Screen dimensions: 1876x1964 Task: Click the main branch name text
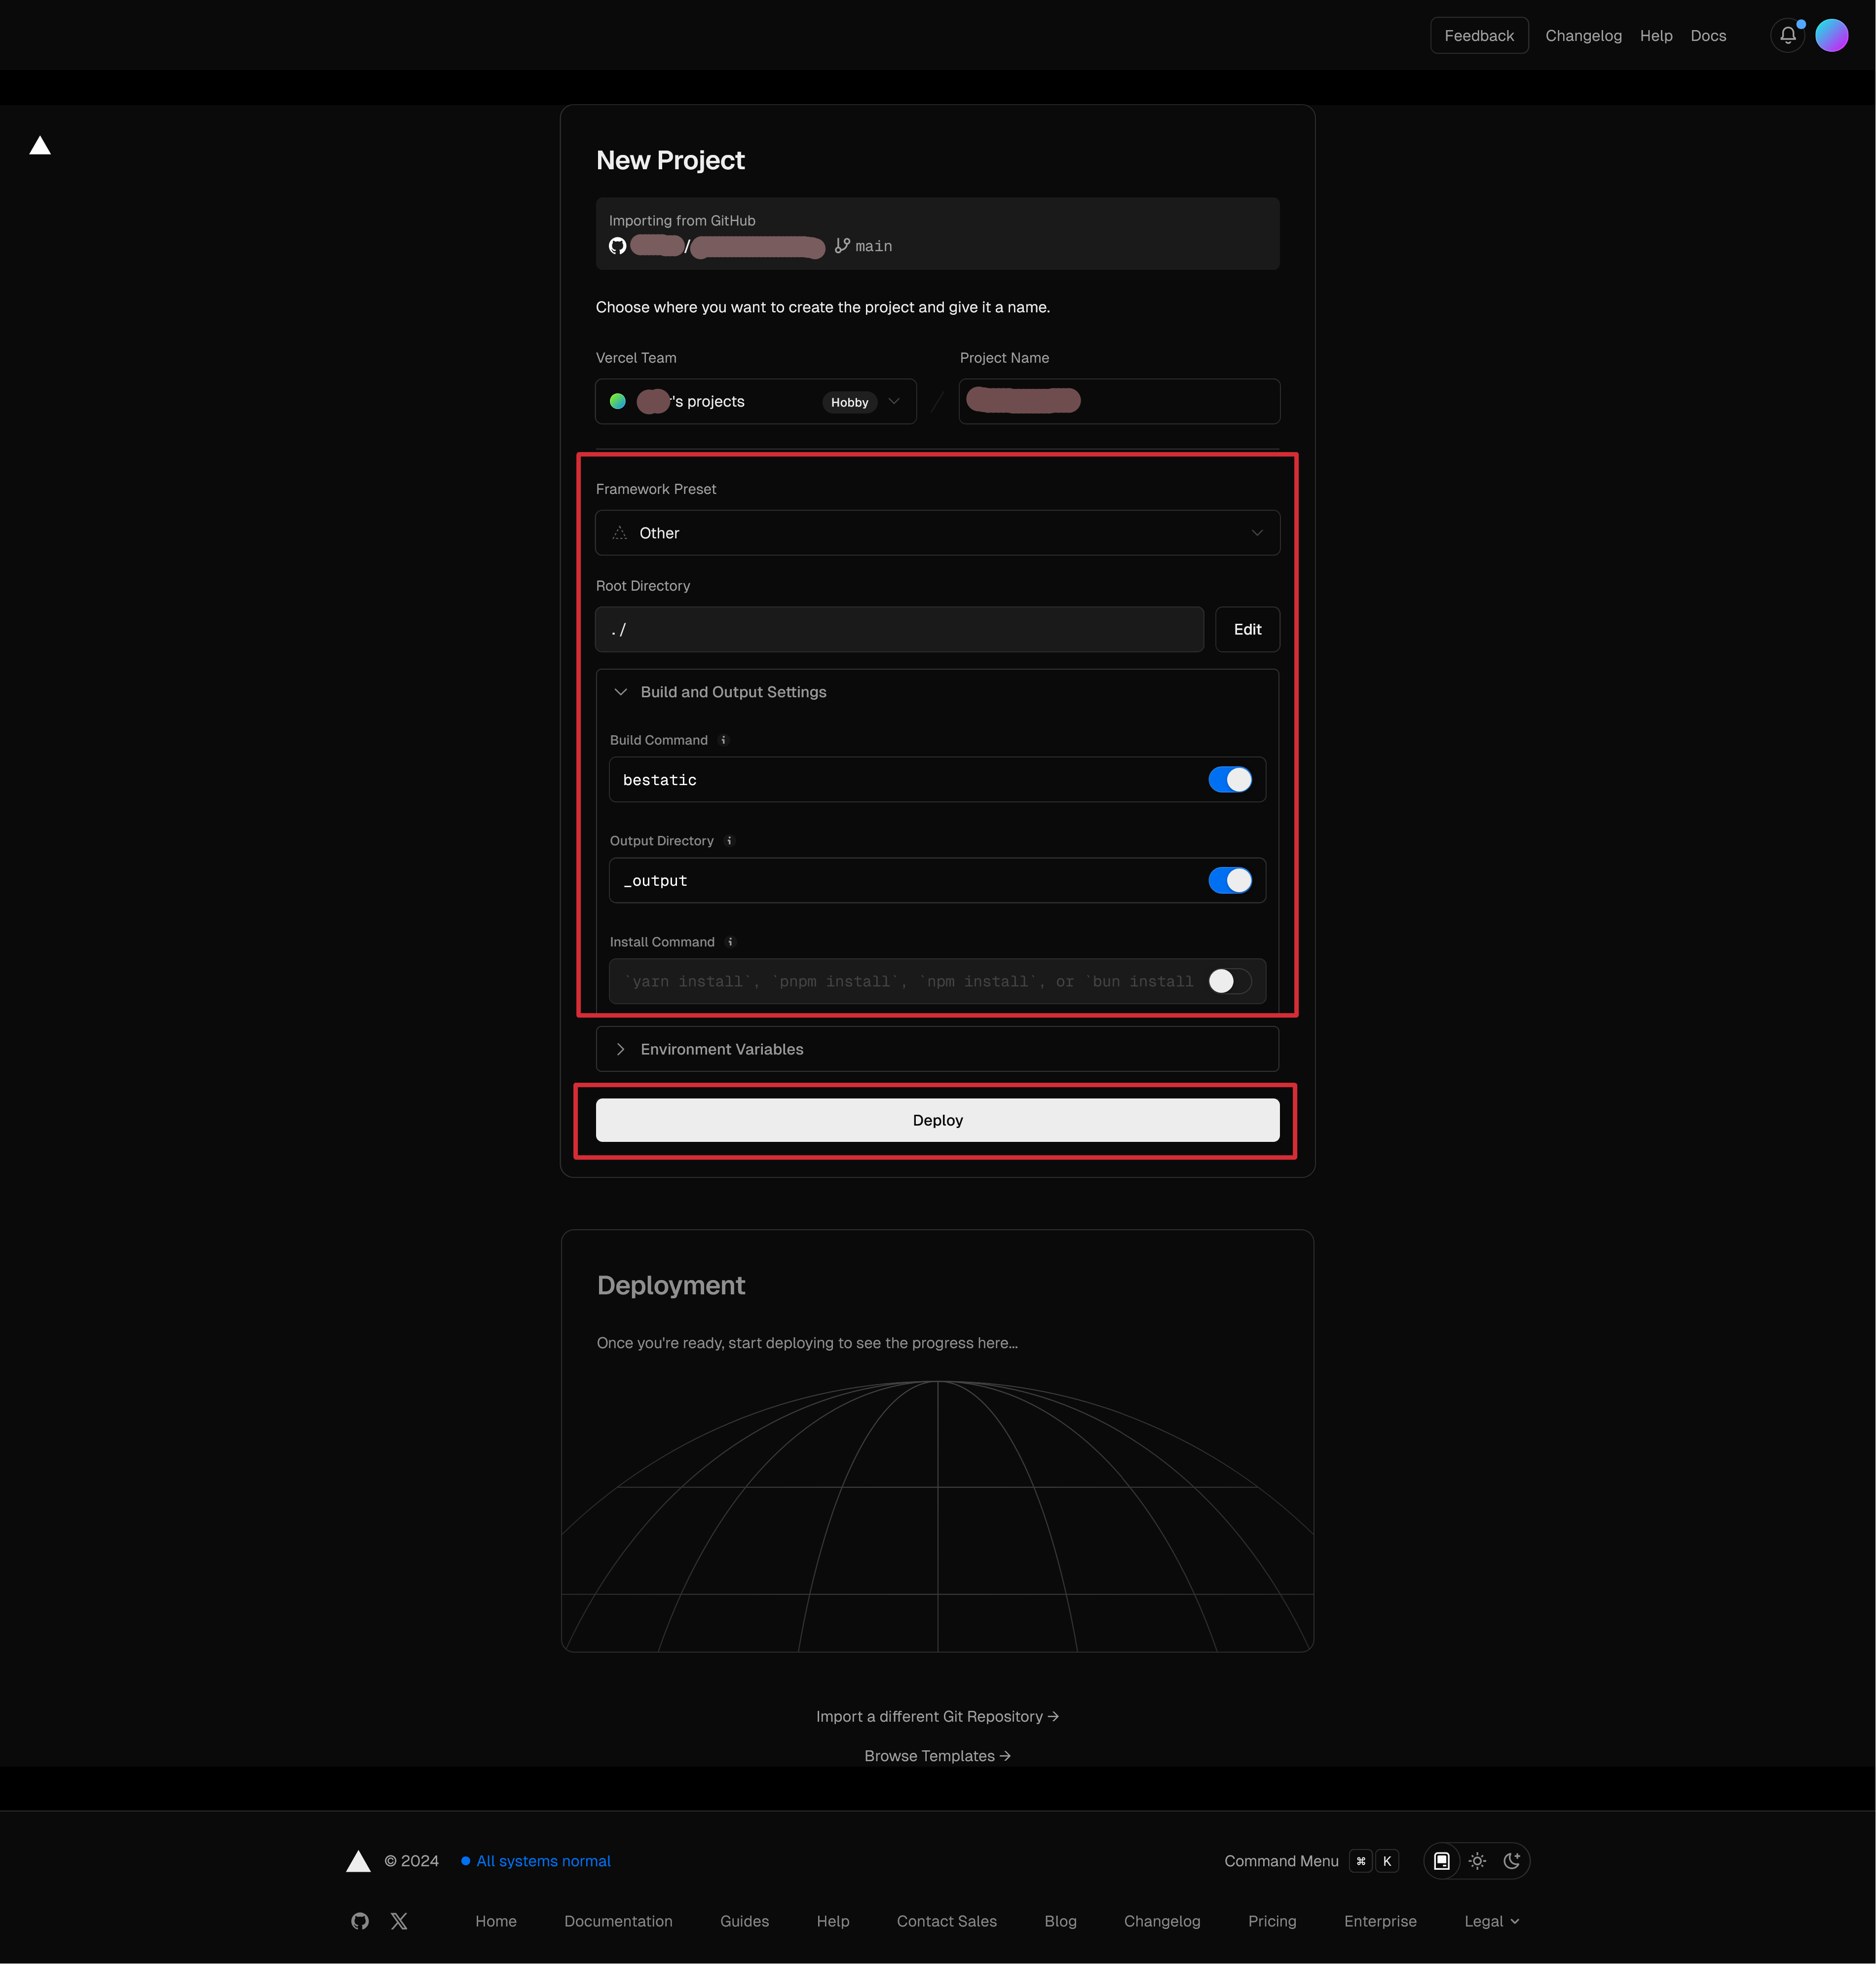[x=874, y=246]
